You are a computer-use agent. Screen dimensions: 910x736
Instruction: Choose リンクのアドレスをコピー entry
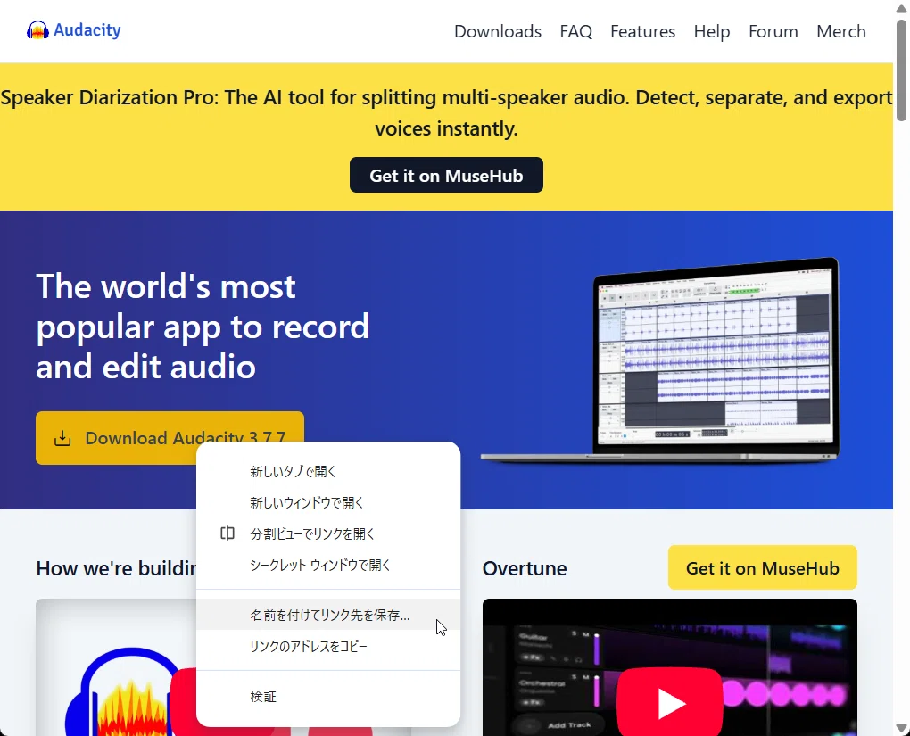[x=328, y=646]
